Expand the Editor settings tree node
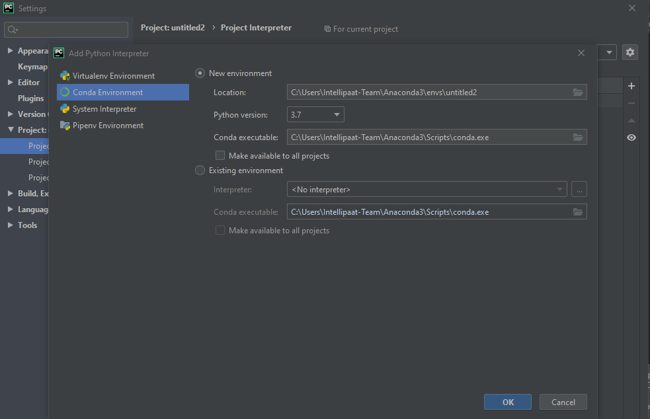The width and height of the screenshot is (650, 419). pos(10,83)
